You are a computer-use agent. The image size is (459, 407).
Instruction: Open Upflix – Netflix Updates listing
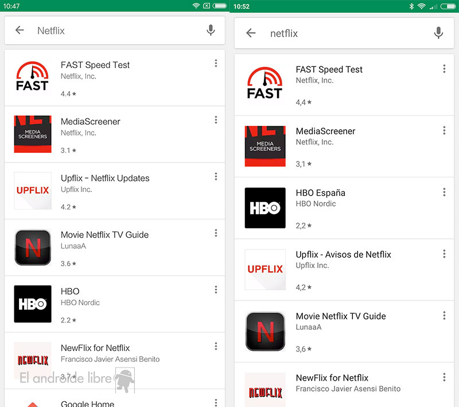(105, 178)
